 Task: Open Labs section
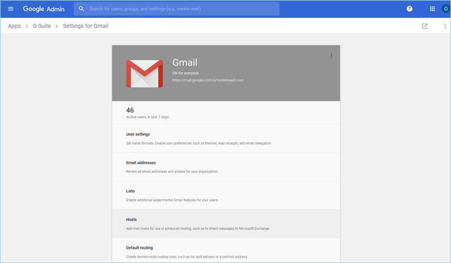tap(226, 195)
